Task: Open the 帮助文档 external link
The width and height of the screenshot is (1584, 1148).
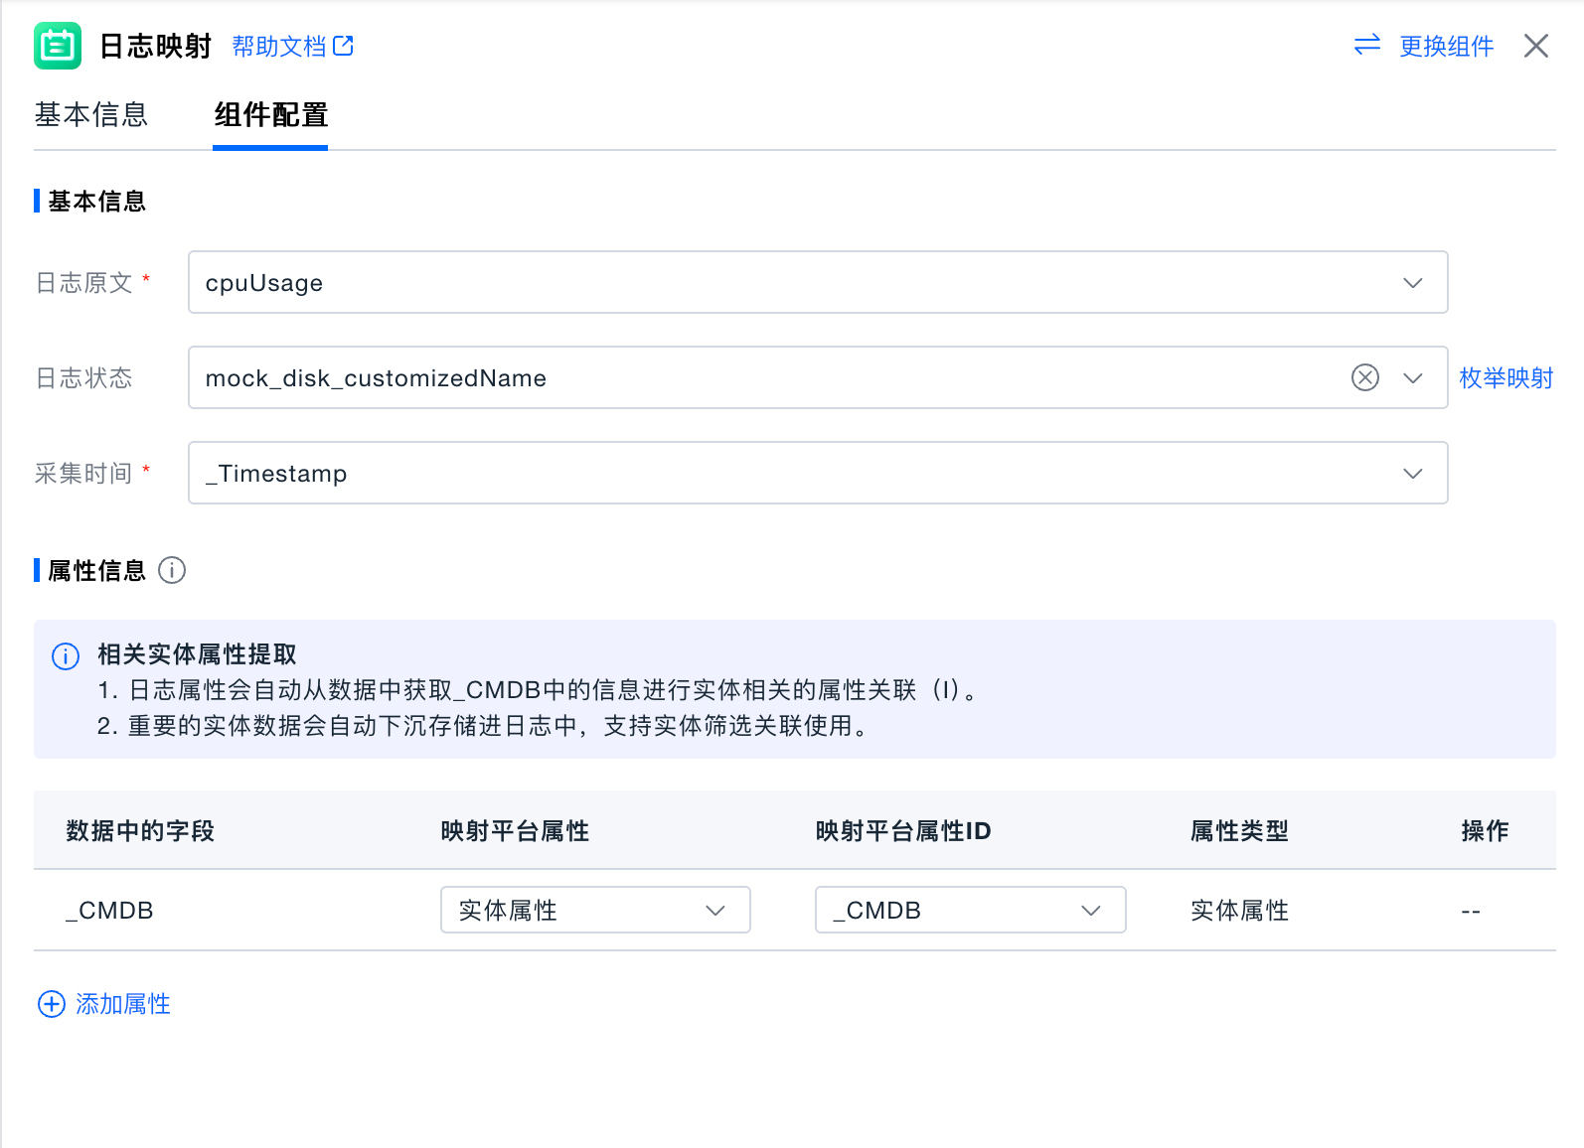Action: pos(292,46)
